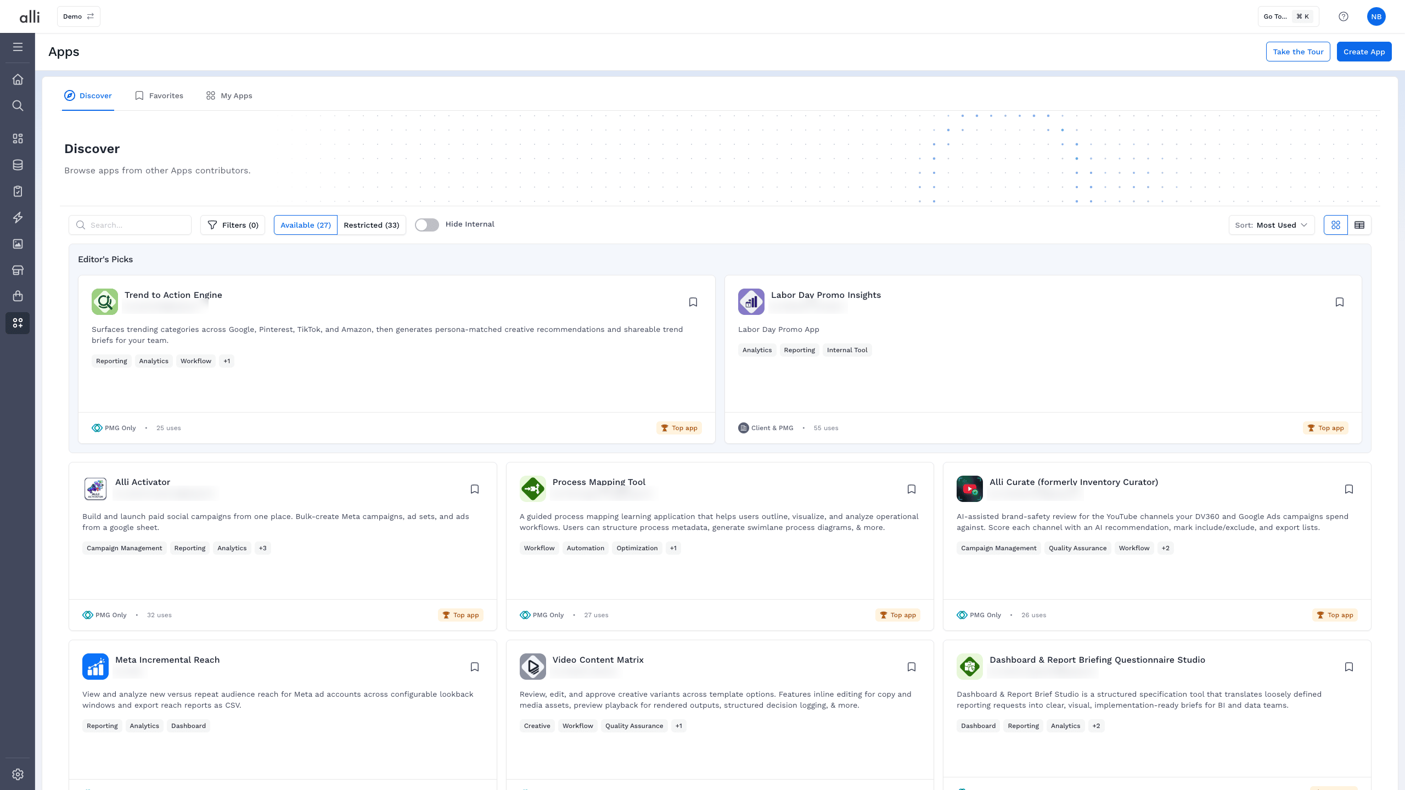
Task: Click the alli logo
Action: [x=30, y=16]
